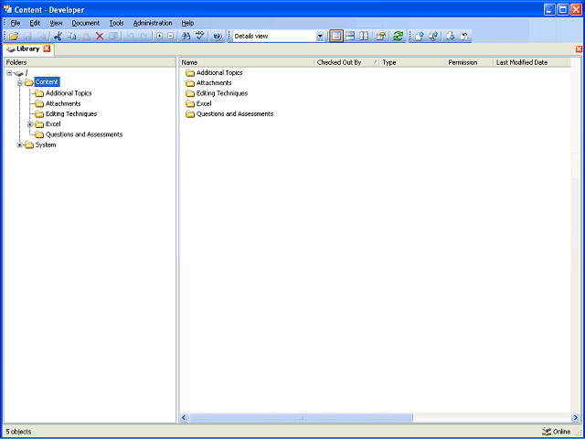Viewport: 585px width, 439px height.
Task: Switch to single pane layout view
Action: [x=336, y=37]
